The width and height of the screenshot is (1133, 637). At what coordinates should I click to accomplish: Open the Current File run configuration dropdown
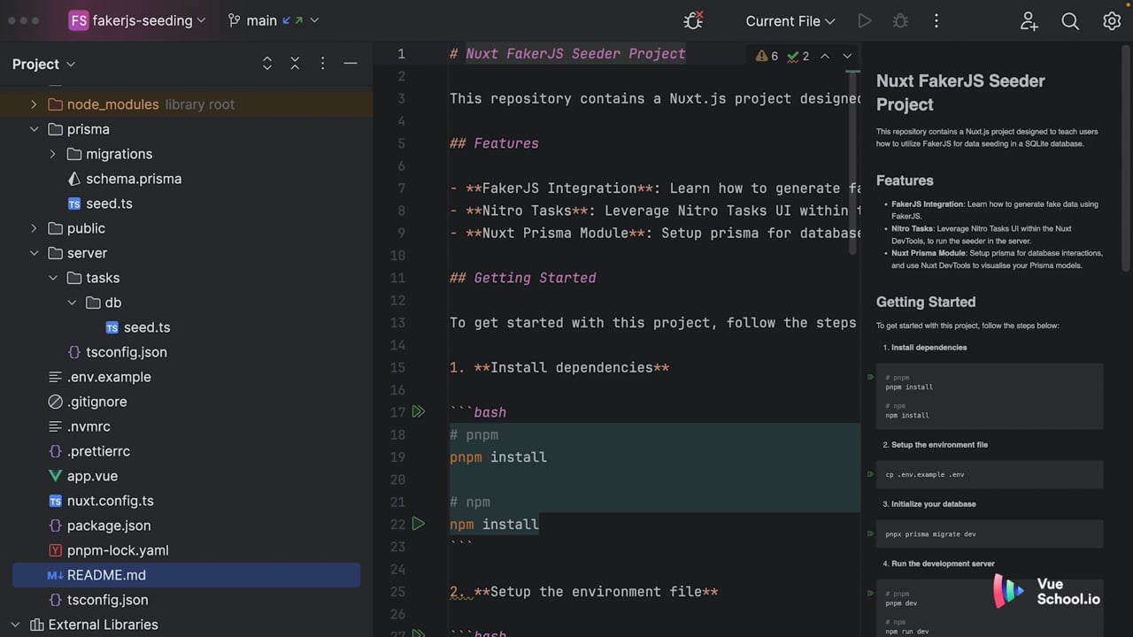click(x=790, y=20)
